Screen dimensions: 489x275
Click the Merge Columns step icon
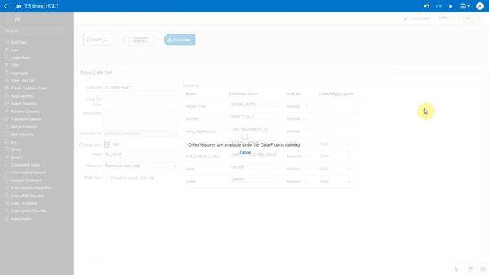click(7, 127)
